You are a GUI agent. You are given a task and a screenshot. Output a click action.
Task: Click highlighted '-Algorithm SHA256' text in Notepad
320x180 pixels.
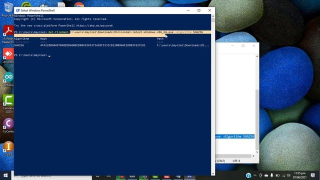pos(238,136)
